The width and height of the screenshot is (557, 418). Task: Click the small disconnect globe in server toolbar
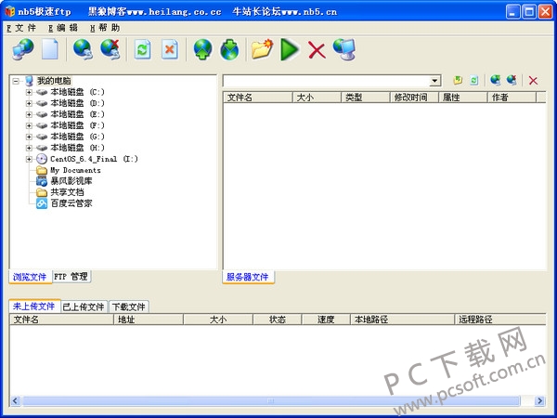pos(512,80)
